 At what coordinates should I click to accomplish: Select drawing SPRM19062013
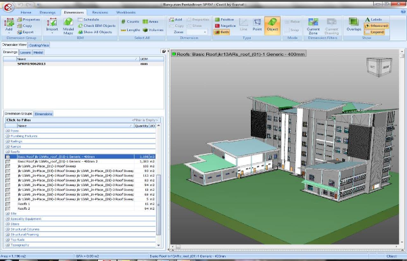tap(83, 63)
